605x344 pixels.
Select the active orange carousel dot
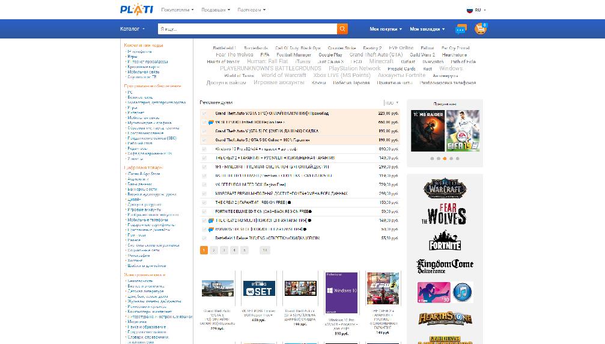pyautogui.click(x=445, y=158)
